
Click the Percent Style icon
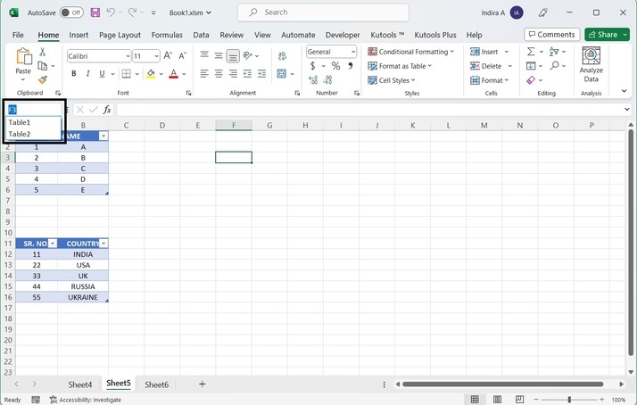coord(335,66)
